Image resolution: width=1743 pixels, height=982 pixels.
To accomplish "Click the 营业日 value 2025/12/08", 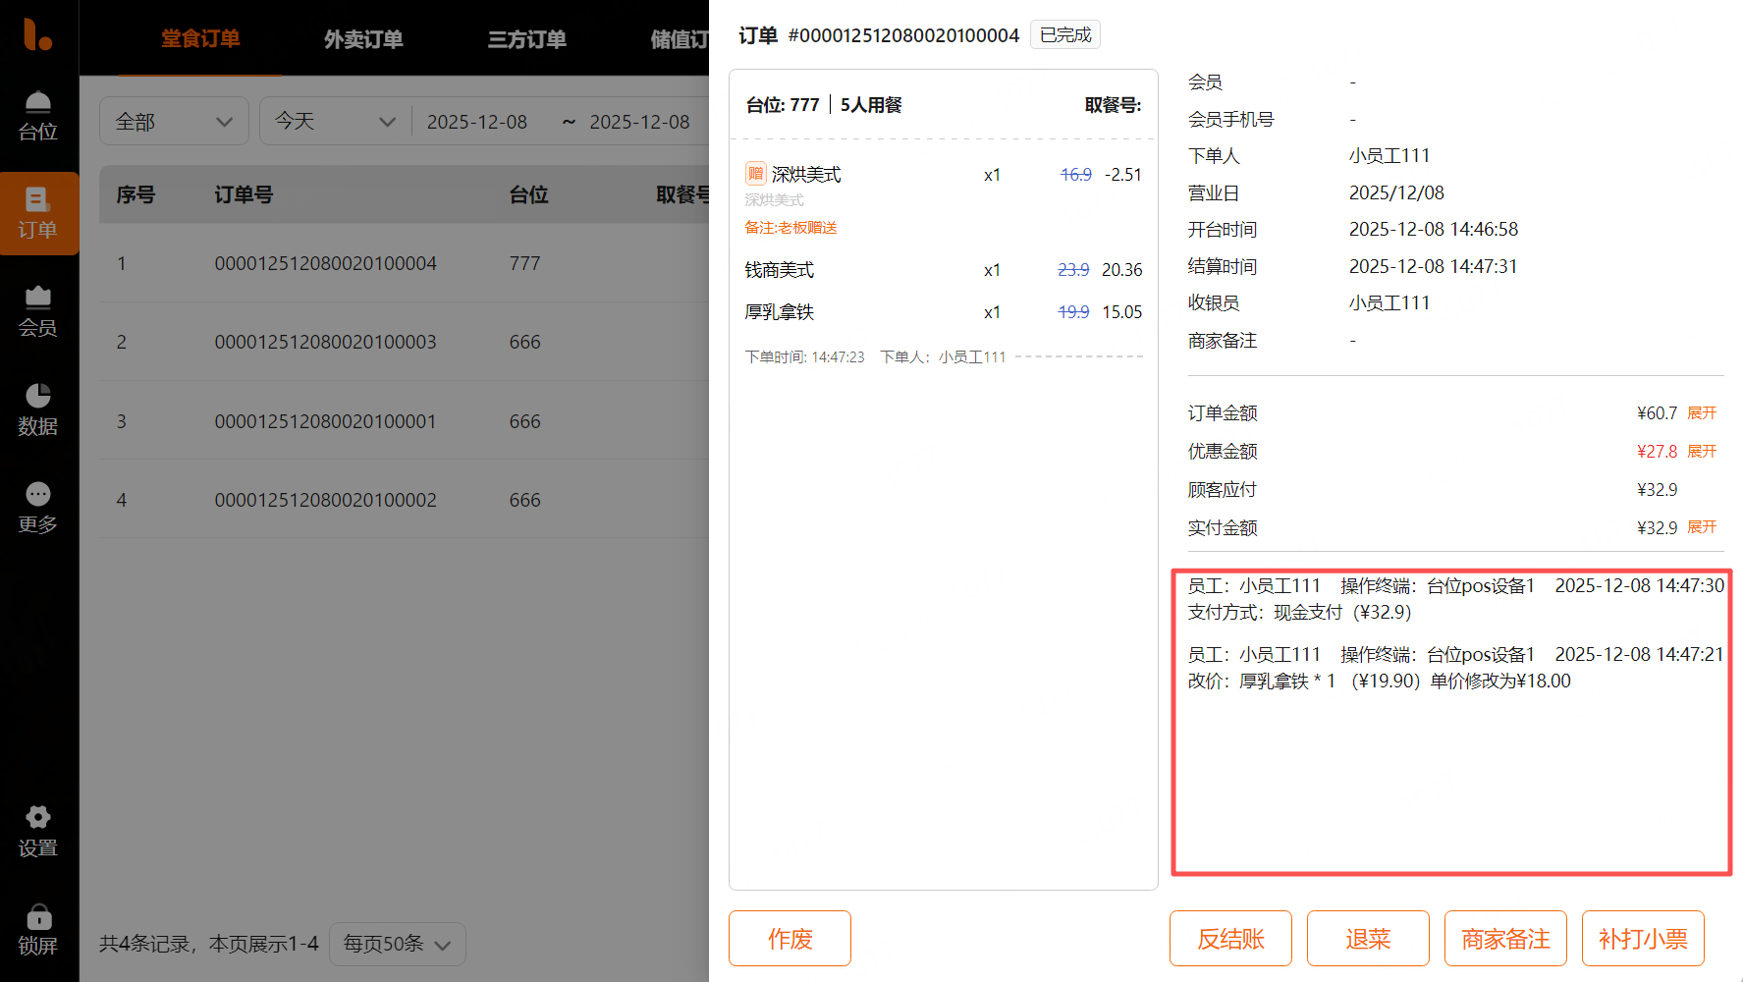I will 1396,192.
